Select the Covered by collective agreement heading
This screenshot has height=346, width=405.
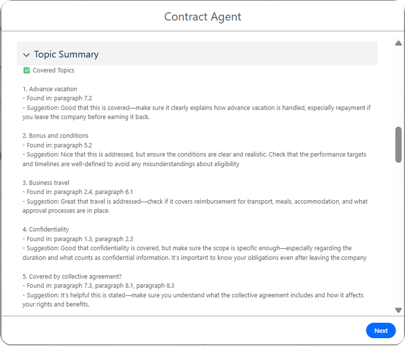pyautogui.click(x=72, y=276)
